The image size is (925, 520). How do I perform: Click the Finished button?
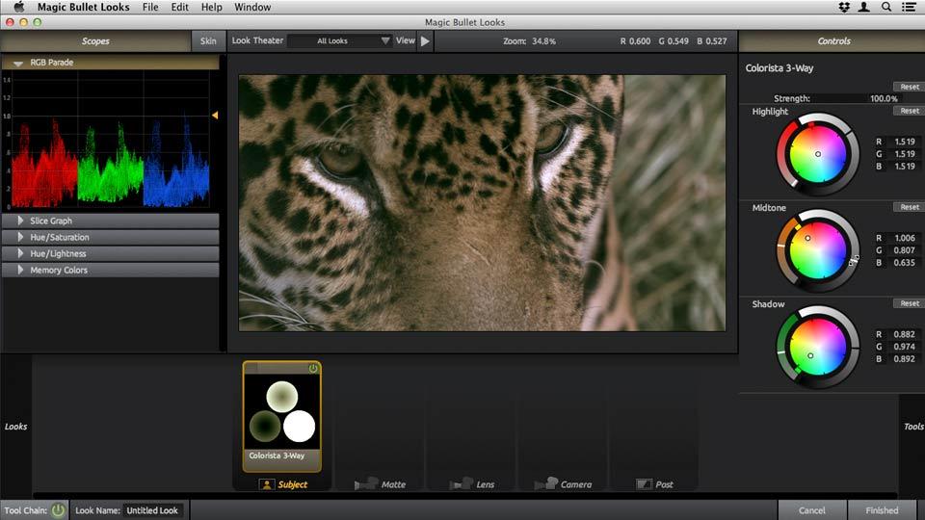pyautogui.click(x=882, y=510)
